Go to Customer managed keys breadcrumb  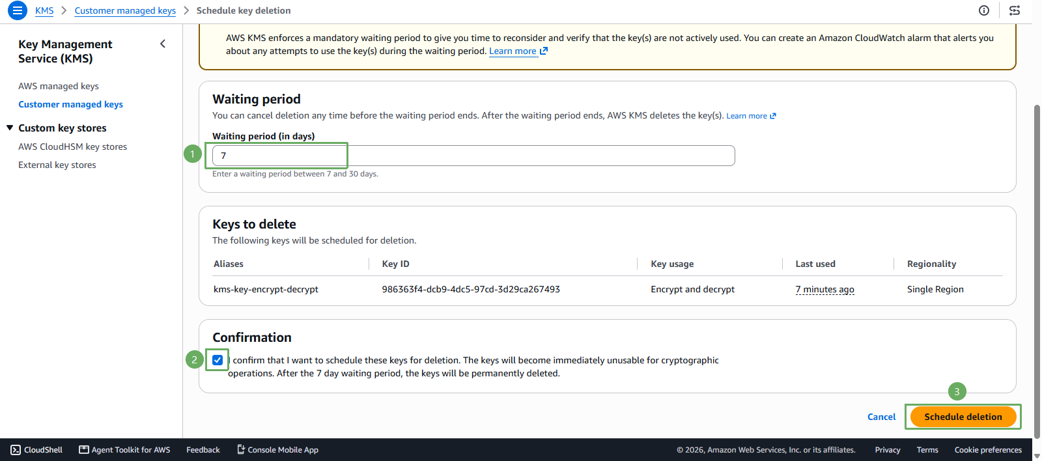tap(125, 10)
